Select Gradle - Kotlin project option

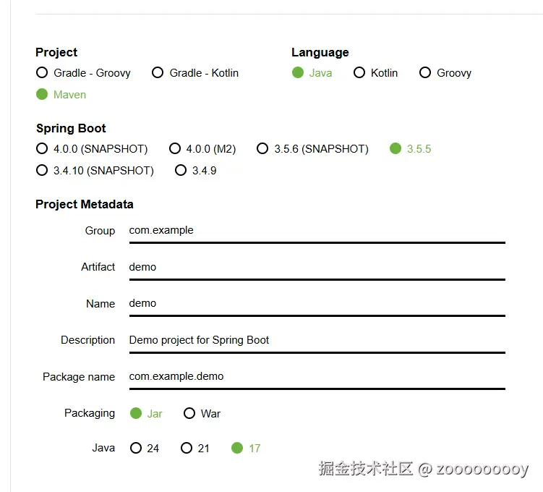pyautogui.click(x=158, y=73)
